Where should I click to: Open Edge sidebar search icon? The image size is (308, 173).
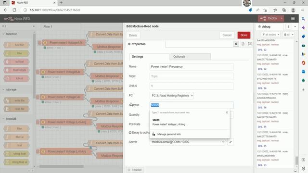tap(303, 19)
